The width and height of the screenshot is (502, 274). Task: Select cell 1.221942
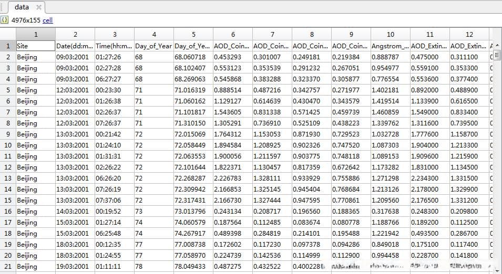(390, 233)
